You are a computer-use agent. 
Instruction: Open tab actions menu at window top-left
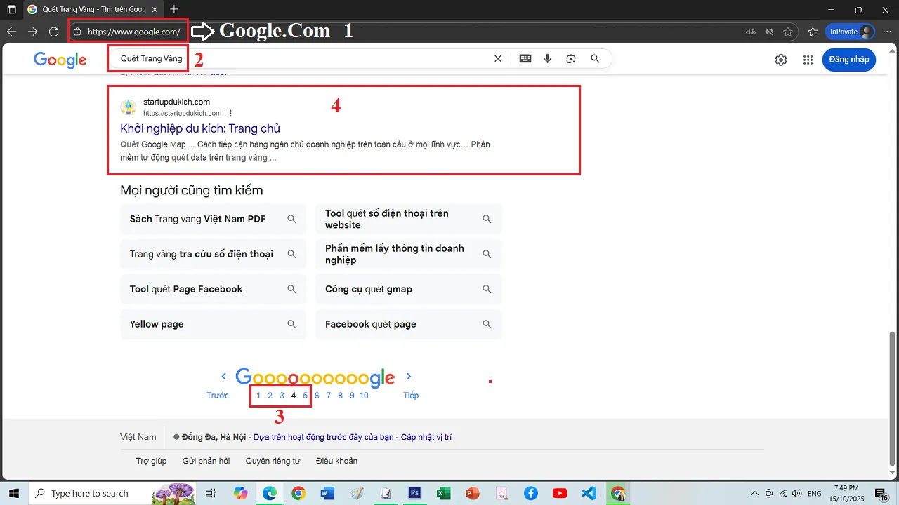11,10
